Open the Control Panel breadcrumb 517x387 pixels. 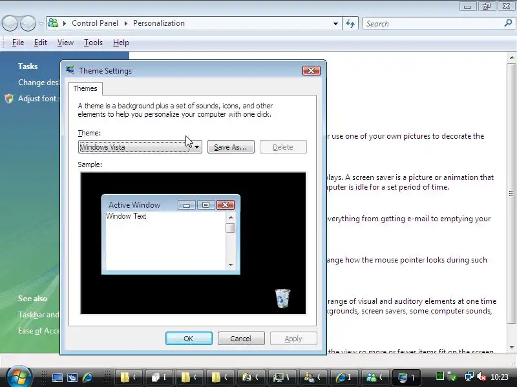[95, 23]
